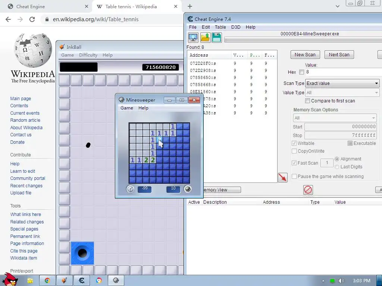Click the Cheat Engine title bar logo
Image resolution: width=382 pixels, height=286 pixels.
click(x=190, y=19)
